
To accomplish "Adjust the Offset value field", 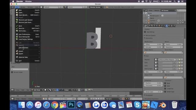I will point(153,44).
